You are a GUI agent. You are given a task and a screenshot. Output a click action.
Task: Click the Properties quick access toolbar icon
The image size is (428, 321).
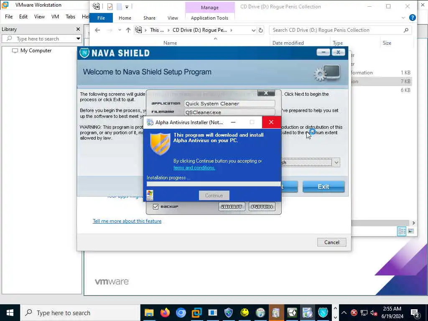(110, 6)
